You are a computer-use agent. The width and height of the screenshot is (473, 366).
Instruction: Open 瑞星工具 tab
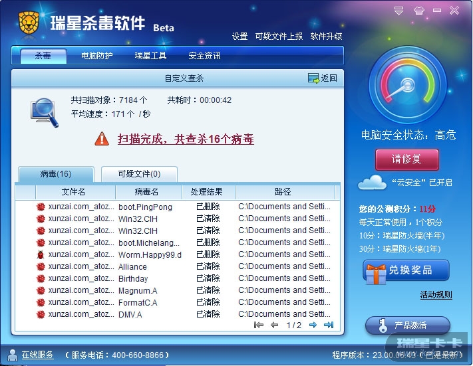[x=150, y=56]
